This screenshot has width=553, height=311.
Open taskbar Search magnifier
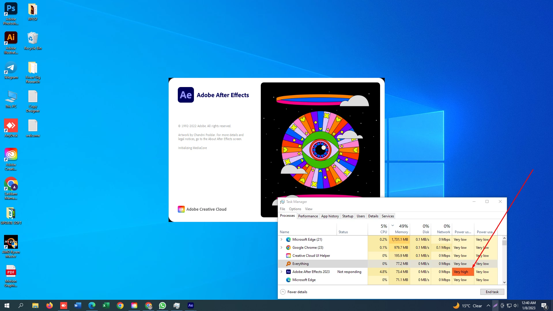[21, 306]
